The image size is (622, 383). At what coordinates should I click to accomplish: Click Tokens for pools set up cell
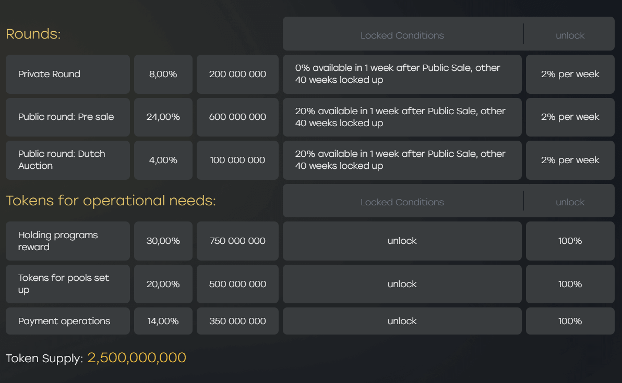tap(68, 284)
